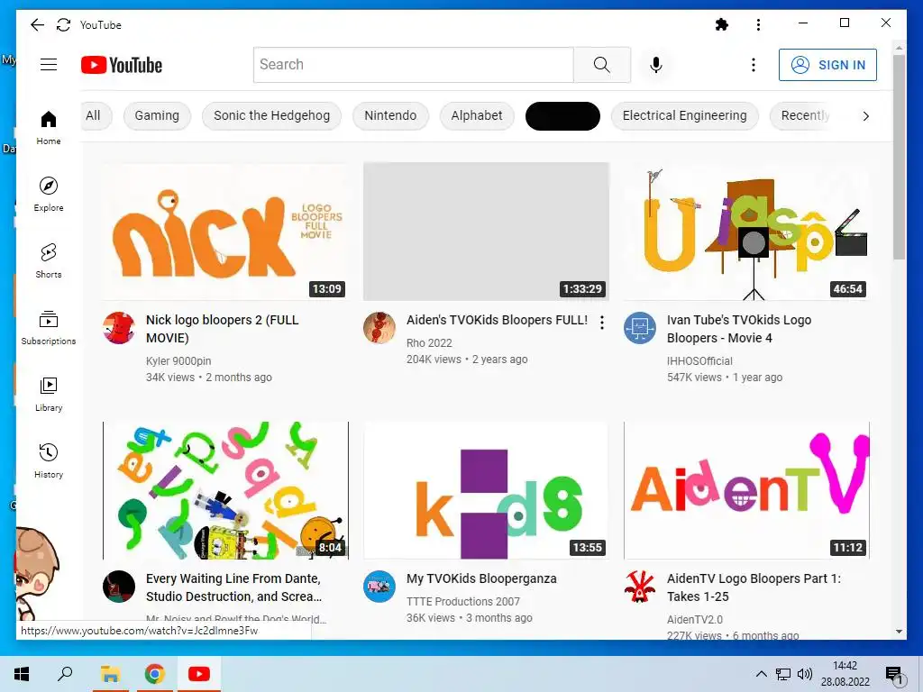Go to Home in the sidebar
This screenshot has height=692, width=923.
[x=49, y=128]
